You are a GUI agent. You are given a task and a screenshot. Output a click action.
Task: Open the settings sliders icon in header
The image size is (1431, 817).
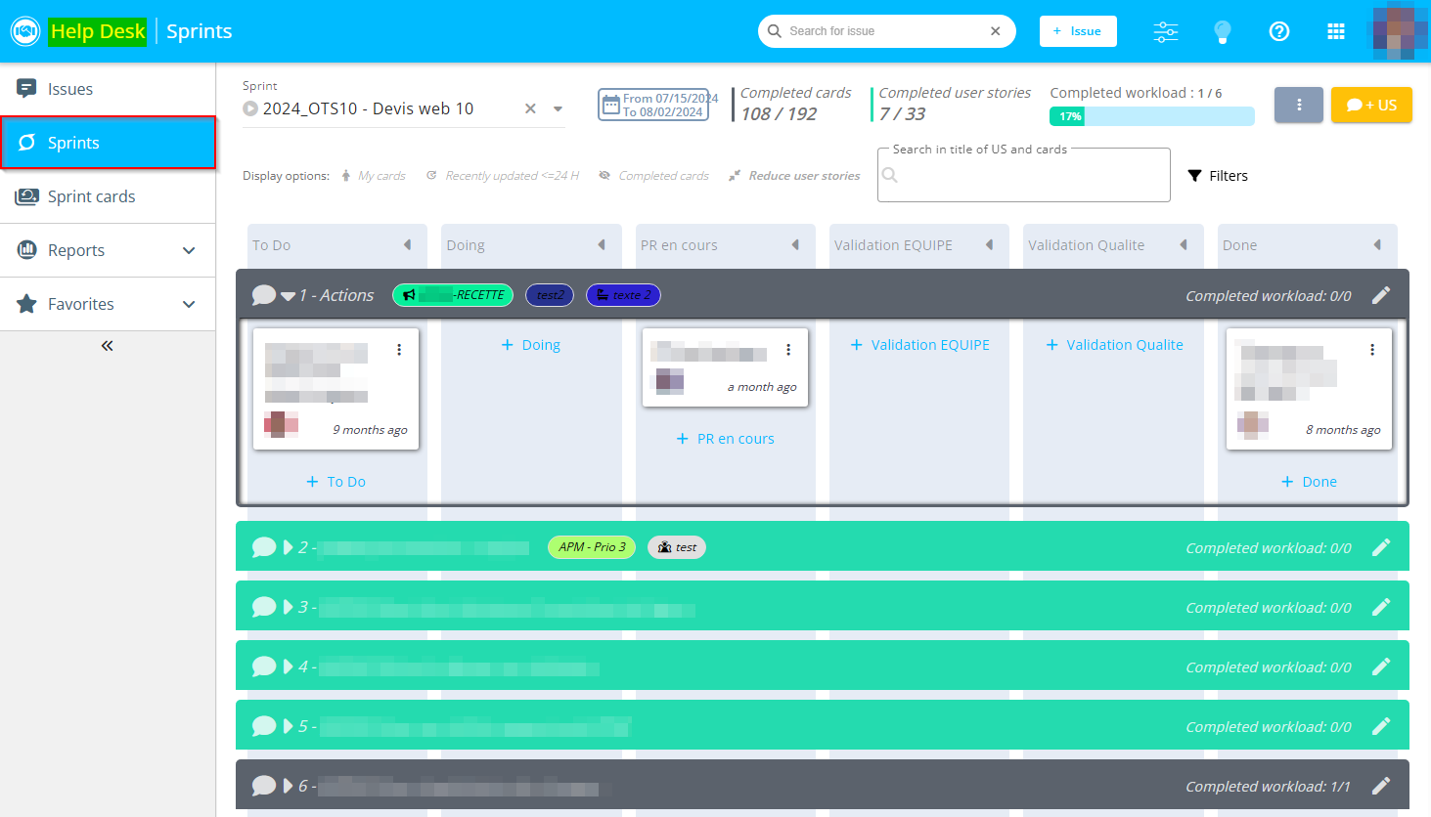tap(1165, 31)
